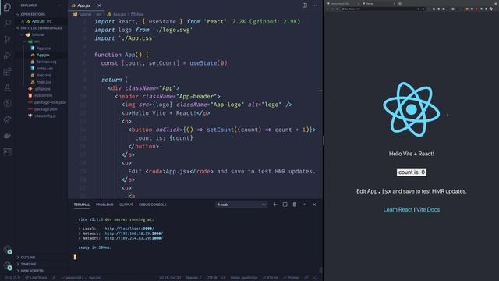Expand the TIMELINE section
This screenshot has height=281, width=499.
point(29,264)
